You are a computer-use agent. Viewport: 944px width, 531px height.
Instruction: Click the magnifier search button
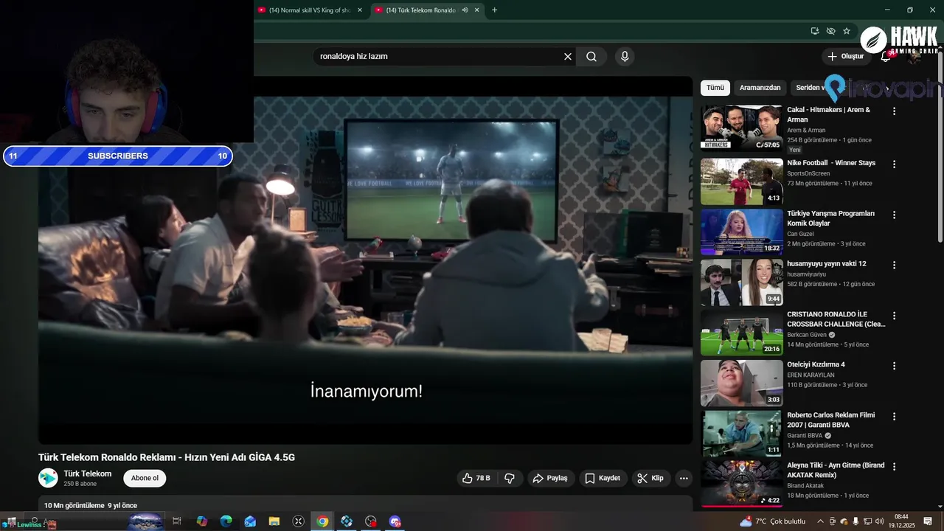[591, 57]
